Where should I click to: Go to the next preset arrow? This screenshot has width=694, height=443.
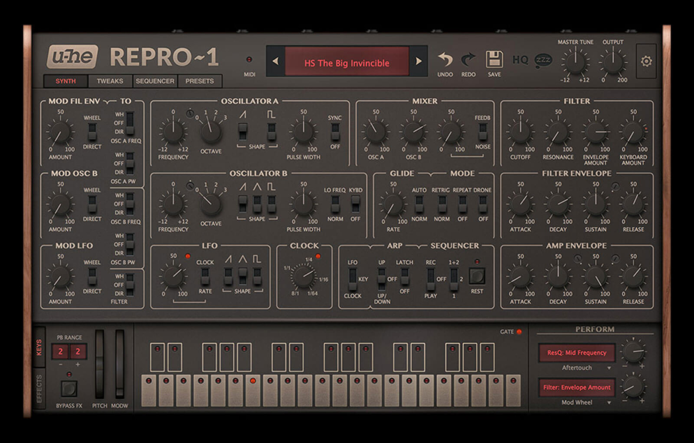pyautogui.click(x=419, y=61)
